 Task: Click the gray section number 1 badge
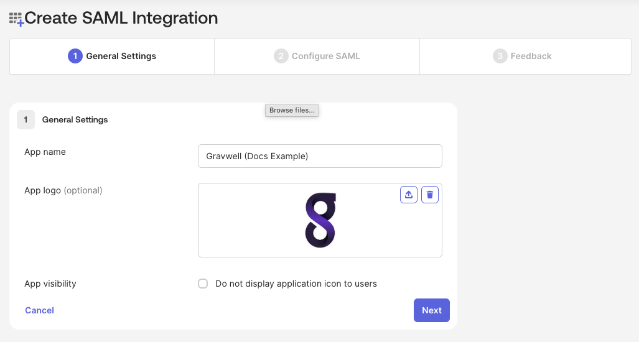click(x=26, y=119)
